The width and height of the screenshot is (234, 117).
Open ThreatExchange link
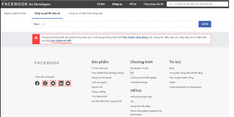coord(139,83)
